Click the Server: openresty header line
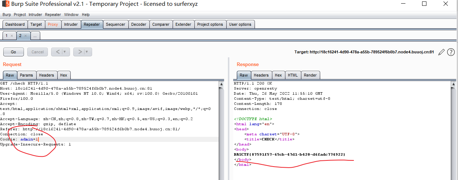The image size is (458, 180). click(255, 89)
